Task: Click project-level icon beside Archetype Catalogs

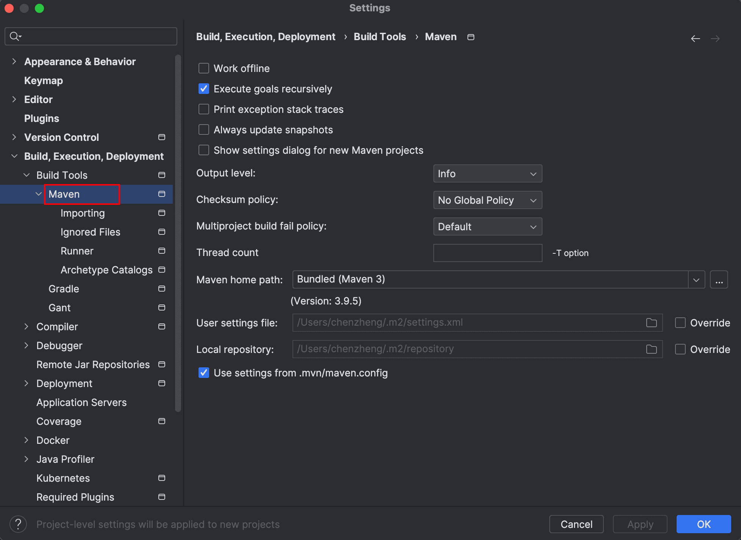Action: (162, 270)
